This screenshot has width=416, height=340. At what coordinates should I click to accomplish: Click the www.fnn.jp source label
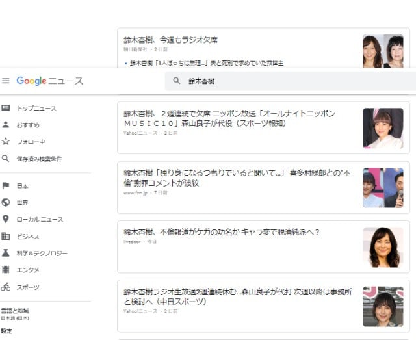(x=135, y=193)
